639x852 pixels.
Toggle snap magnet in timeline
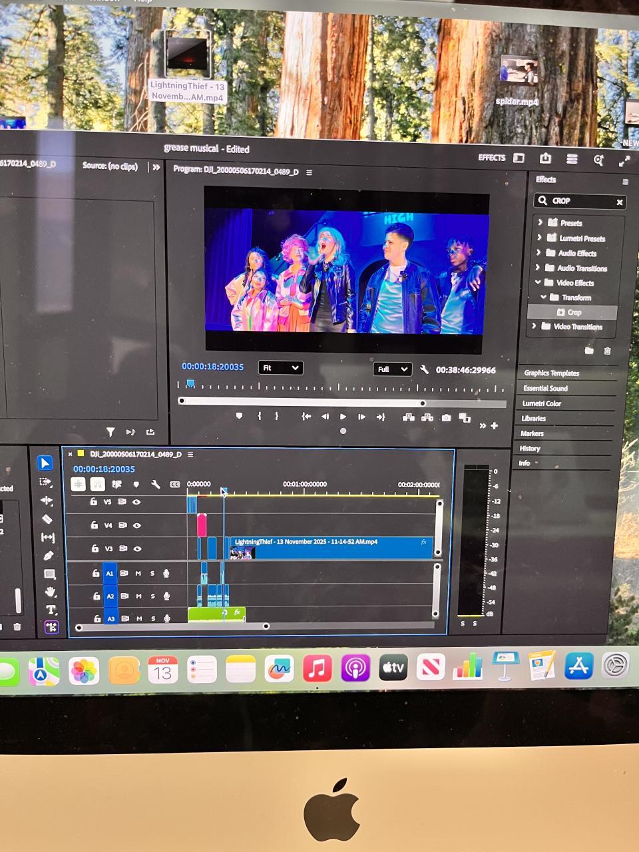coord(97,485)
